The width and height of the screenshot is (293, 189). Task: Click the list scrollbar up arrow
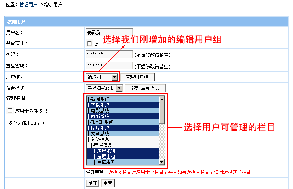(162, 99)
